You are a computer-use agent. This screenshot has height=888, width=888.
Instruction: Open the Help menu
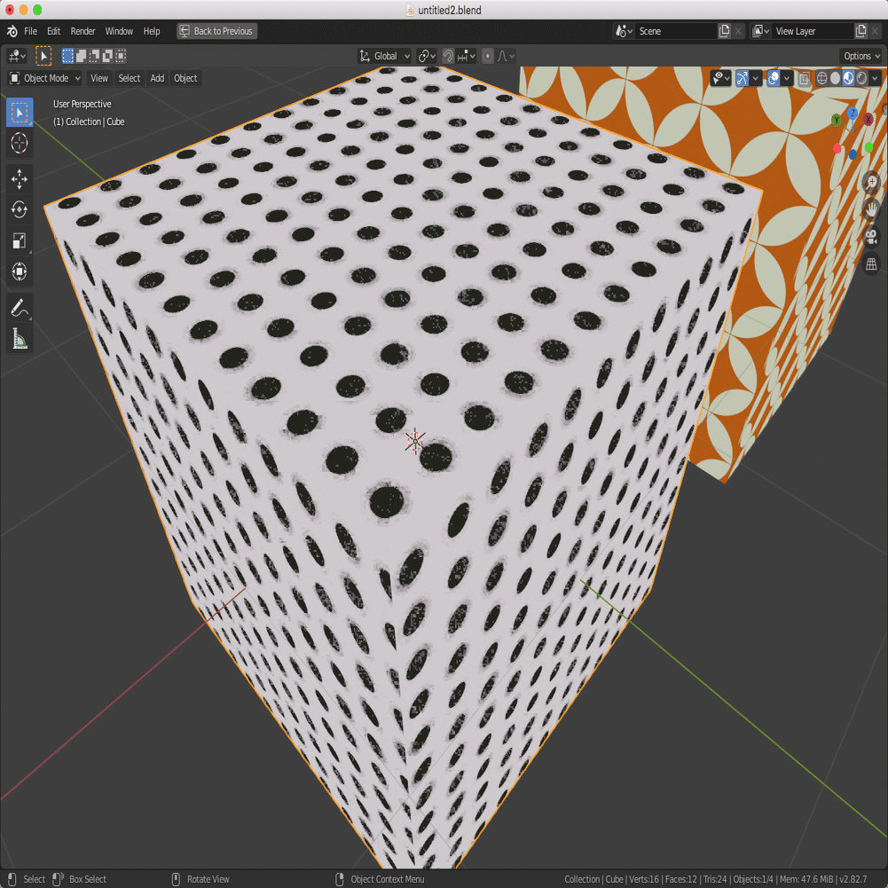(152, 31)
